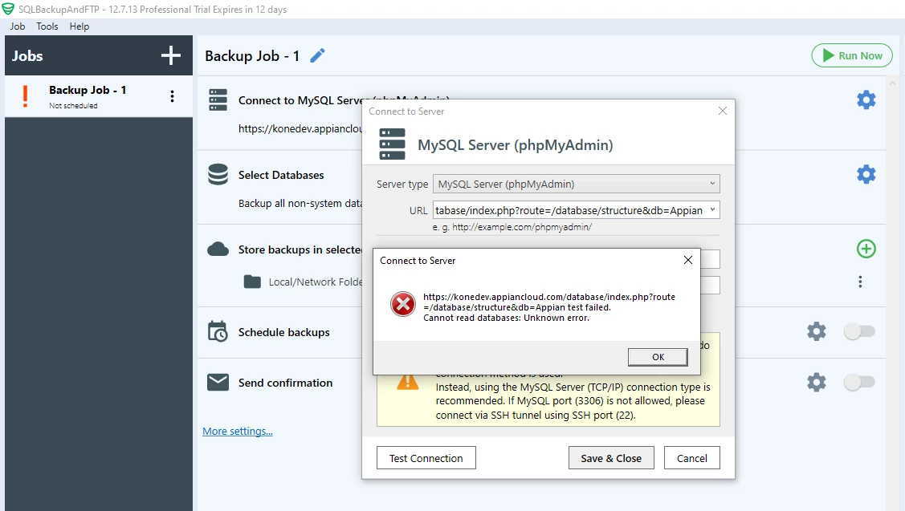Edit Backup Job - 1 name pencil
This screenshot has width=905, height=511.
(x=317, y=56)
